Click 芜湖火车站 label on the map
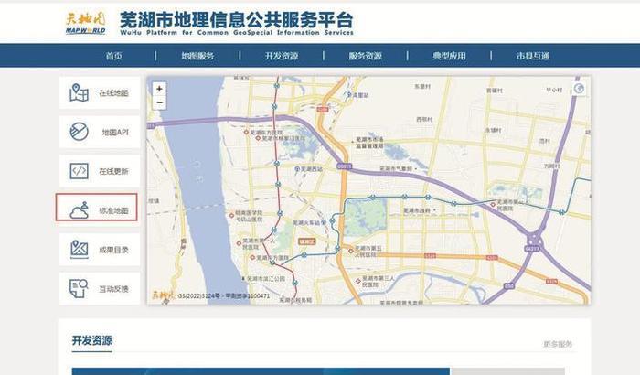Screen dimensions: 640x375 tap(306, 223)
